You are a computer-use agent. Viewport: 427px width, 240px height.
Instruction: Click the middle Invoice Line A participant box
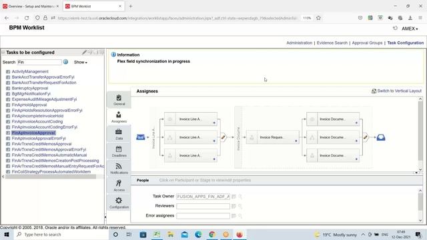click(191, 137)
